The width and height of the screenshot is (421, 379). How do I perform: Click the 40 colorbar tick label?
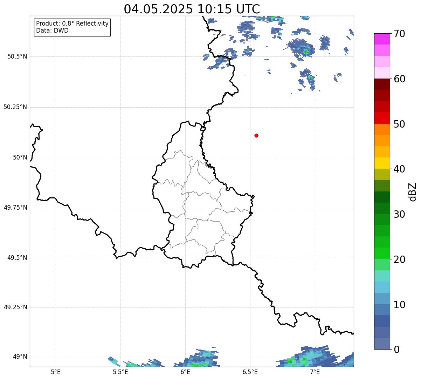click(399, 169)
